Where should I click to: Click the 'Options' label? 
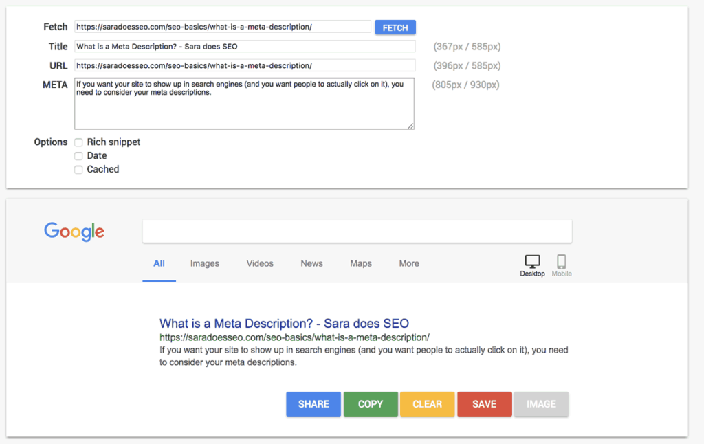point(51,142)
